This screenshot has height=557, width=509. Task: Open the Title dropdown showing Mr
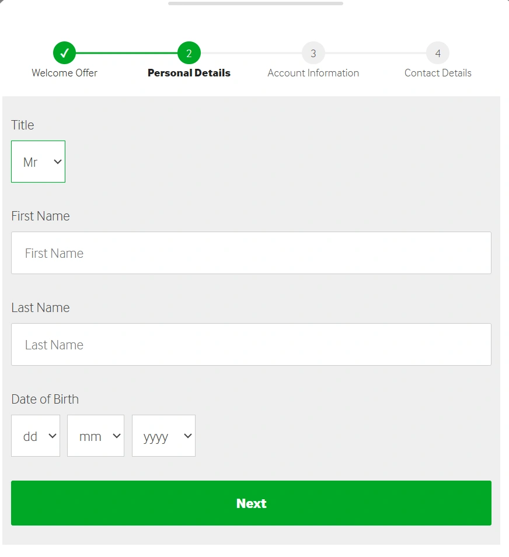click(x=38, y=162)
